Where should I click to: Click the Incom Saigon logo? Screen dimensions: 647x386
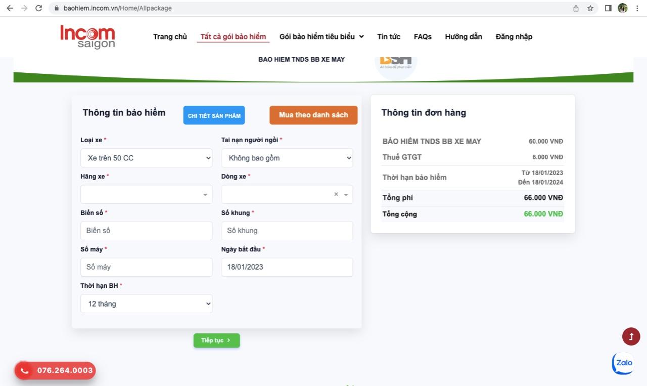pyautogui.click(x=87, y=37)
